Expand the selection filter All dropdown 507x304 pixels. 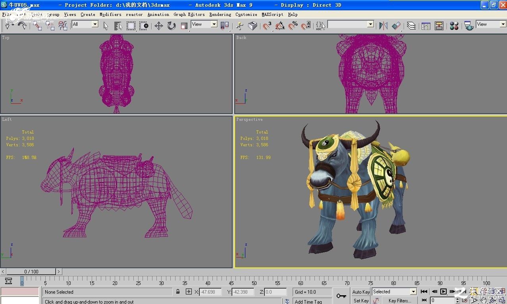pyautogui.click(x=95, y=24)
